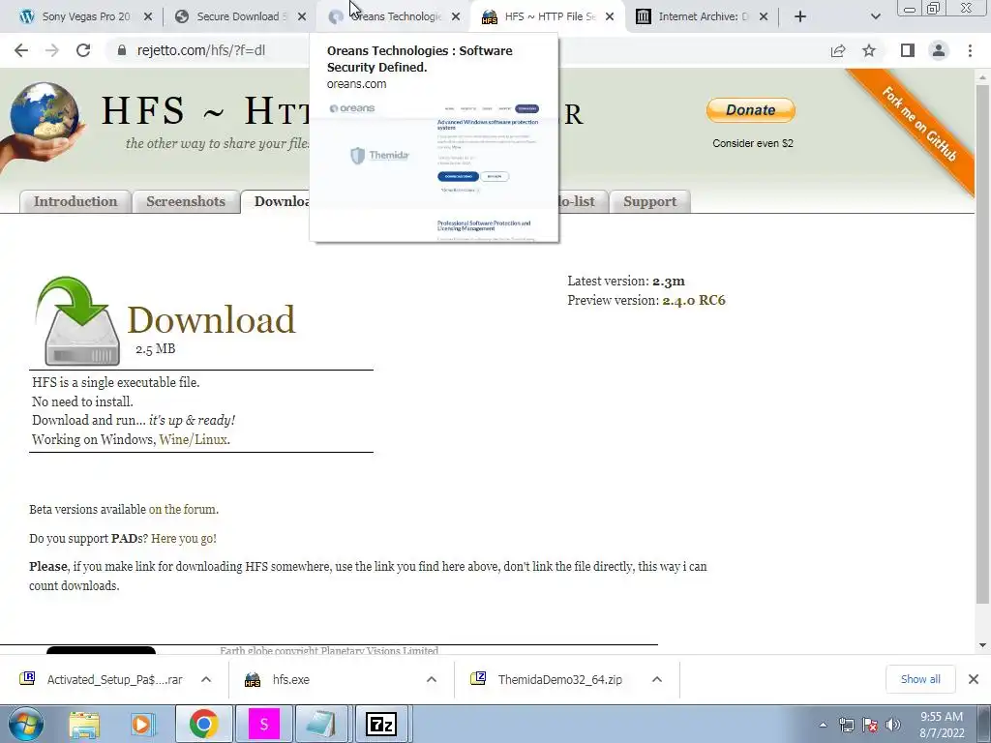Click the browser back arrow
Viewport: 991px width, 743px height.
tap(21, 50)
